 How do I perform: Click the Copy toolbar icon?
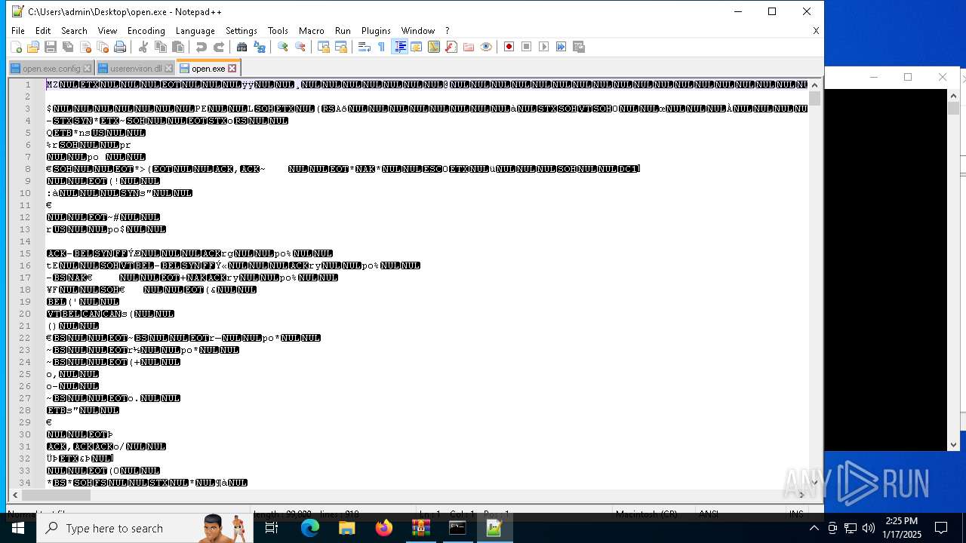(x=161, y=47)
